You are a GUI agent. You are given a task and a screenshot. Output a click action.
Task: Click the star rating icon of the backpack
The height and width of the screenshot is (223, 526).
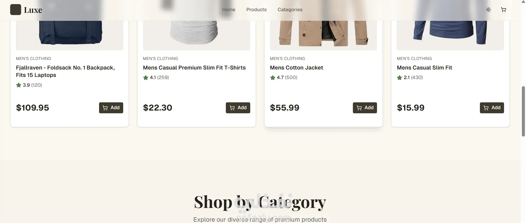(19, 85)
